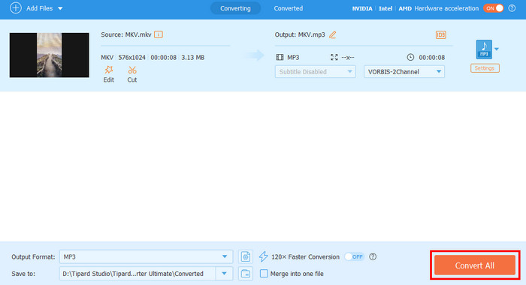Click the NVIDIA label in the header

click(362, 9)
